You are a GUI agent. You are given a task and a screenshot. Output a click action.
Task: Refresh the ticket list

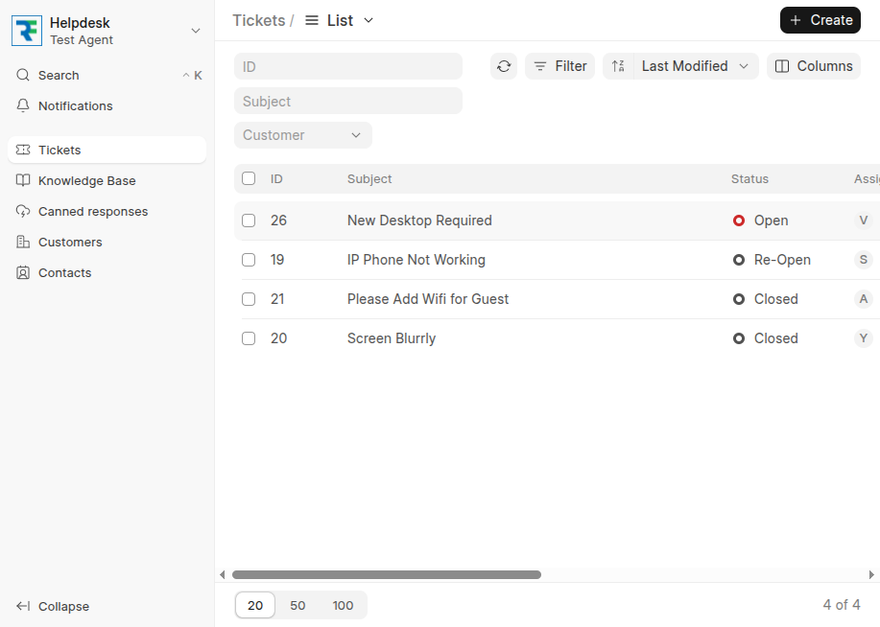(504, 66)
